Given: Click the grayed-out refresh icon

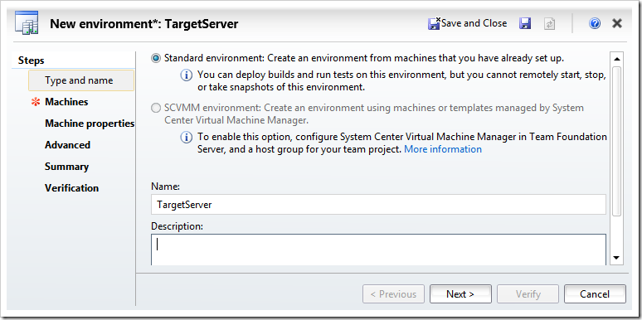Looking at the screenshot, I should [x=549, y=24].
